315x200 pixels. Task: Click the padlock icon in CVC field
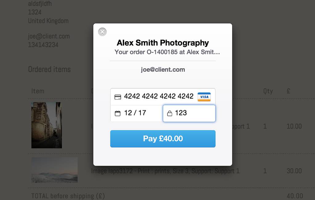(x=170, y=114)
